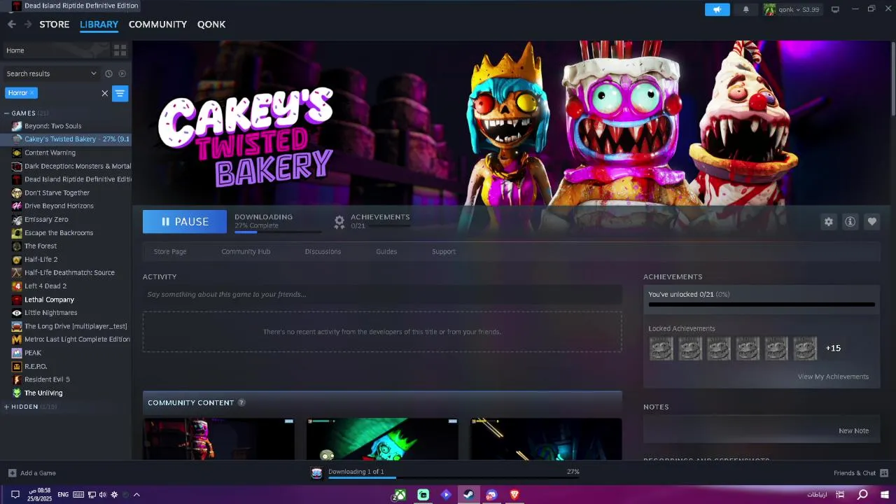
Task: Open the Big Picture mode monitor icon
Action: point(835,10)
